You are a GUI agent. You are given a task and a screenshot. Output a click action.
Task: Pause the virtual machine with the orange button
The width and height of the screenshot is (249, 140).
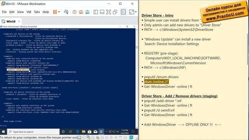55,12
